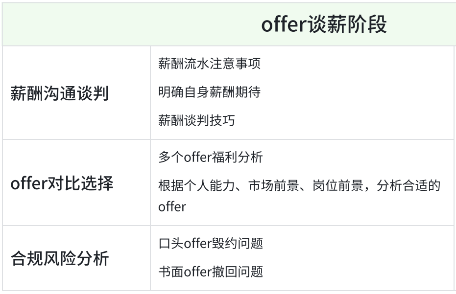Click the standalone wrapped "offer" word
The image size is (456, 294).
172,206
